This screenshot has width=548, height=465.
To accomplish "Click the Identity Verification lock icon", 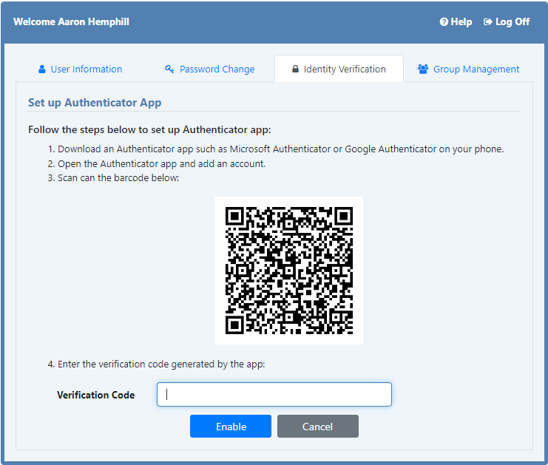I will coord(295,69).
